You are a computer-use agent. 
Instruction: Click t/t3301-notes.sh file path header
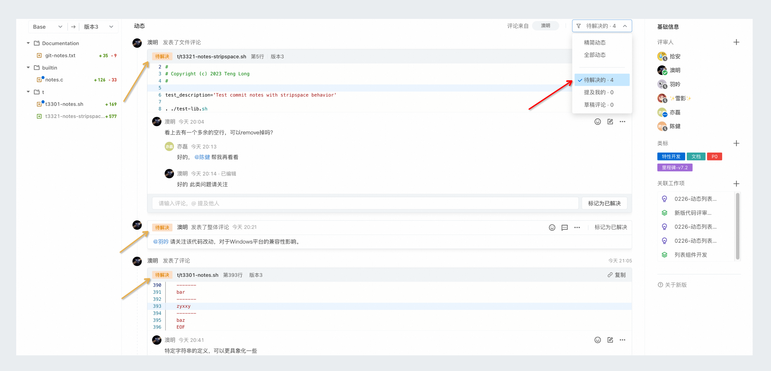pyautogui.click(x=198, y=275)
